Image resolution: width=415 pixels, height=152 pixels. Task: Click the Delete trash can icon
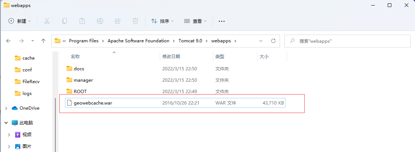(135, 21)
